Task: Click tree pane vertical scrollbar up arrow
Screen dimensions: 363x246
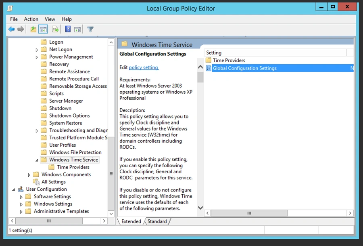Action: pyautogui.click(x=111, y=42)
